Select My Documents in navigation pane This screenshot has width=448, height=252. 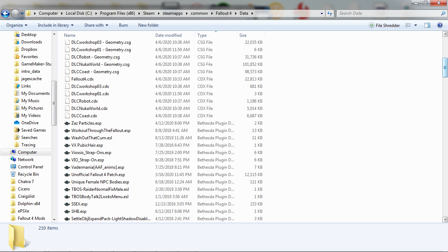click(35, 93)
